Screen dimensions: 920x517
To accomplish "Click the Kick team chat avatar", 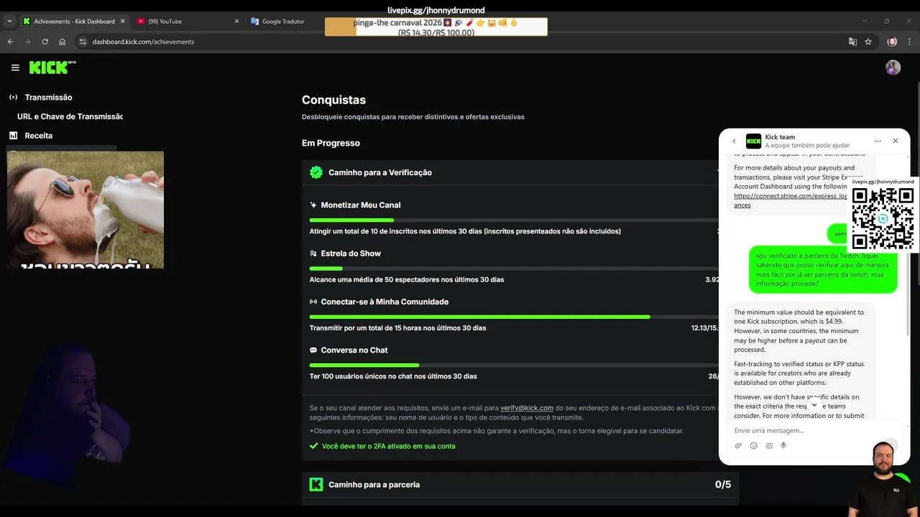I will 753,141.
